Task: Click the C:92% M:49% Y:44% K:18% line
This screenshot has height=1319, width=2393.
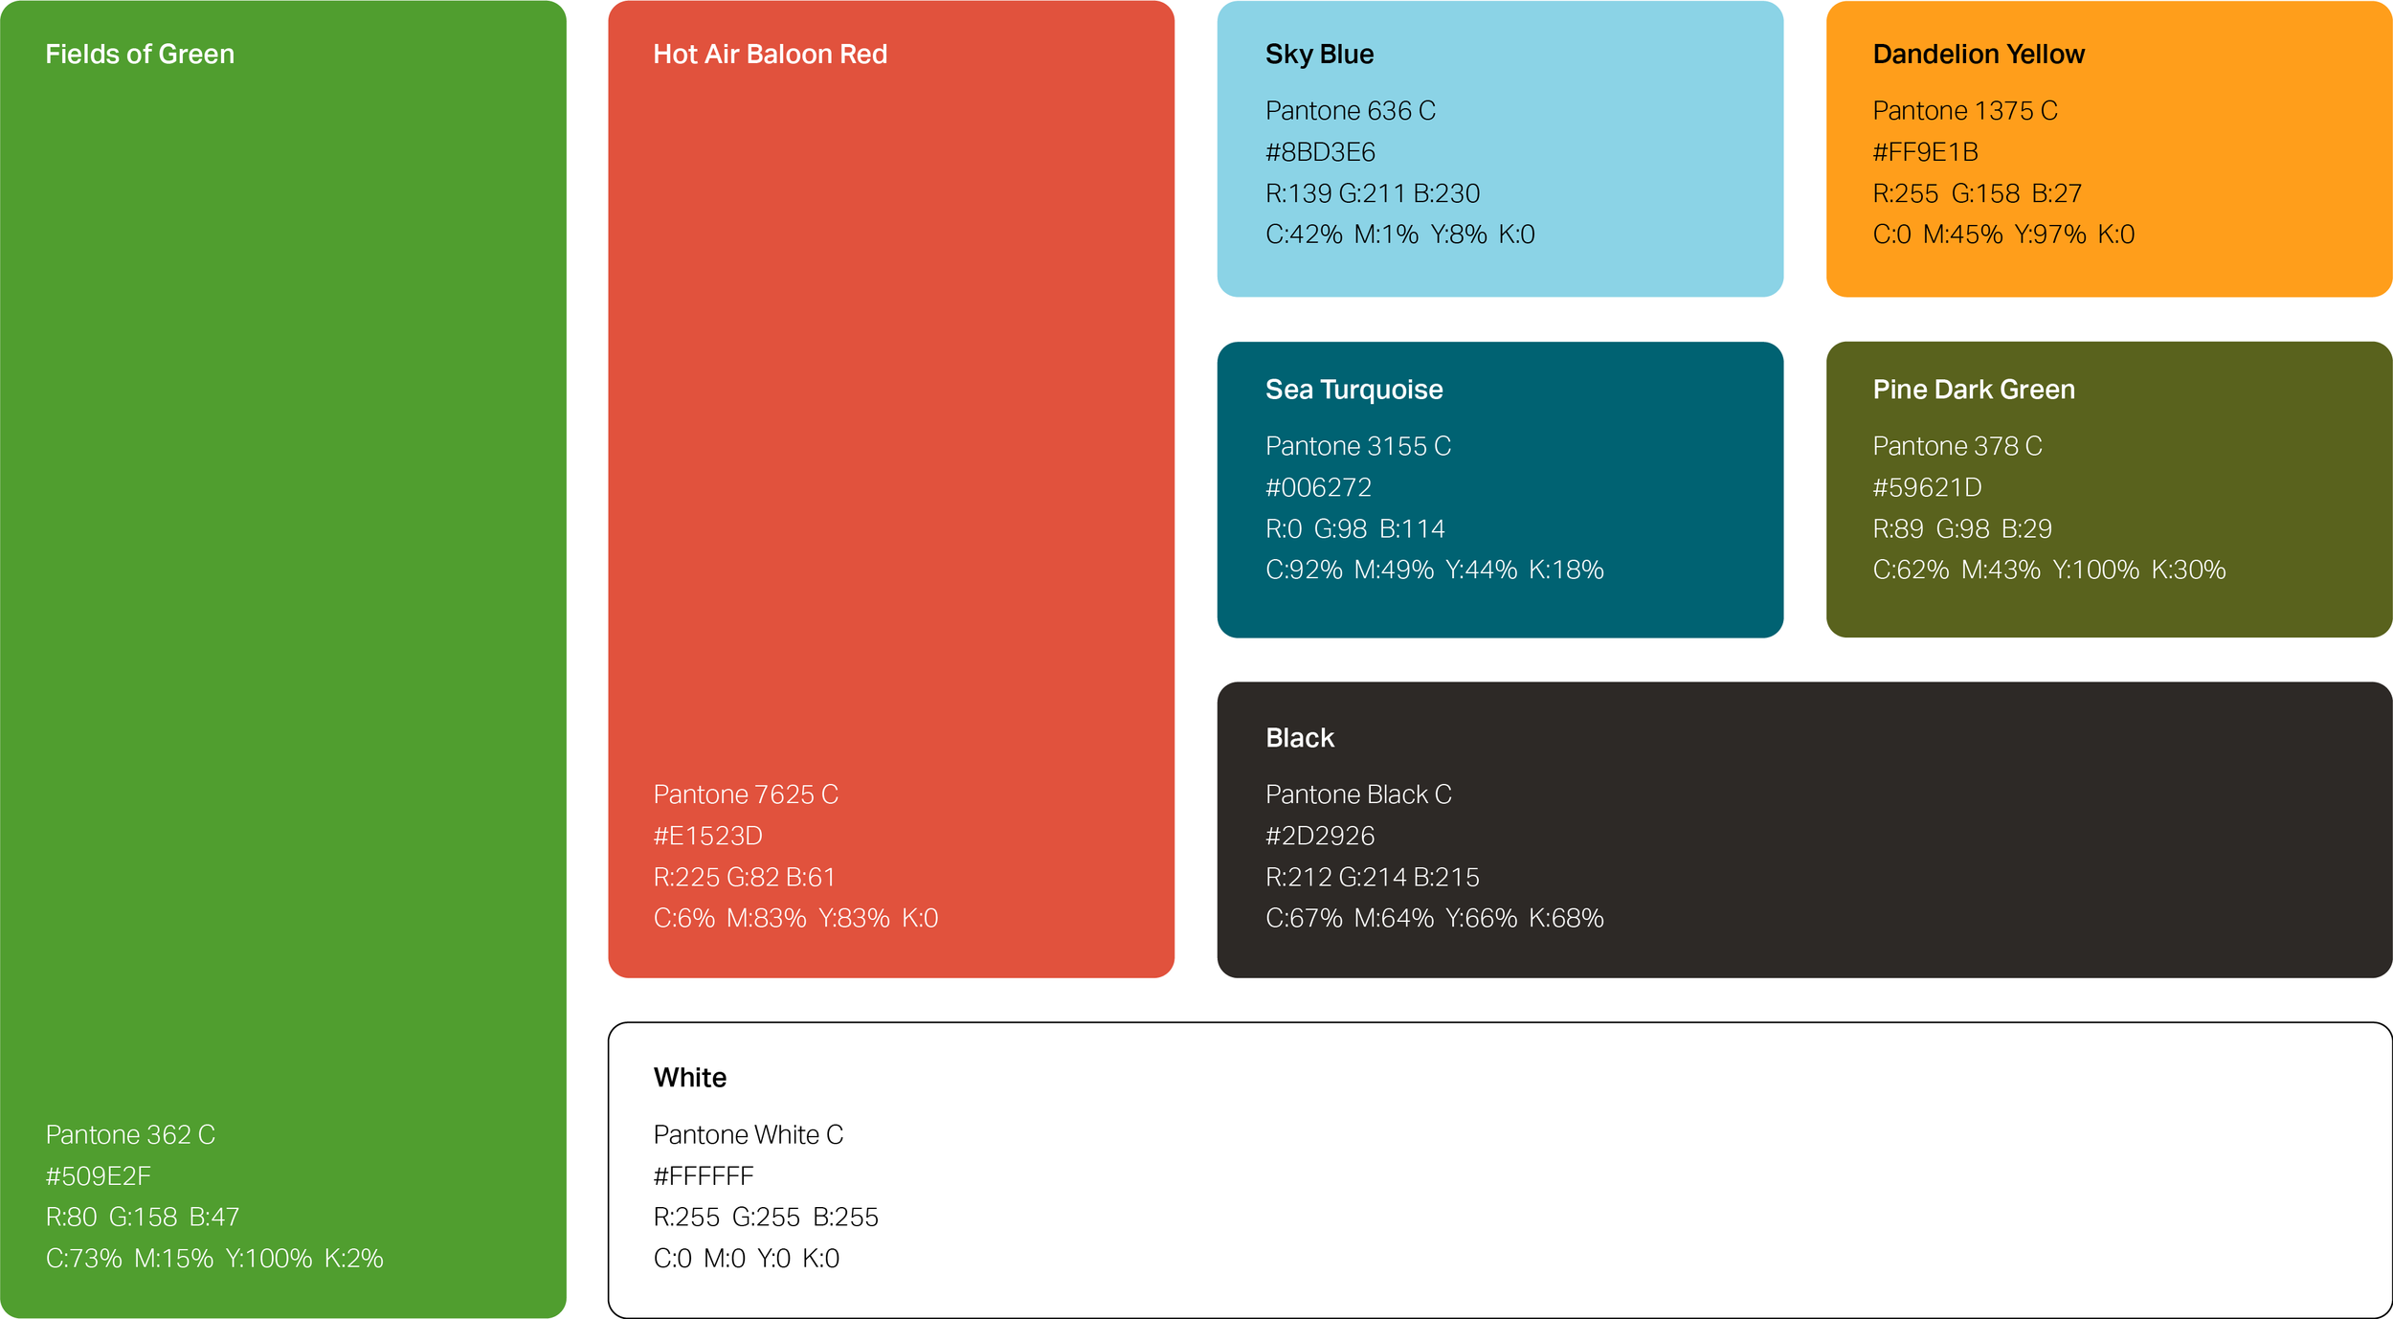Action: [x=1434, y=570]
